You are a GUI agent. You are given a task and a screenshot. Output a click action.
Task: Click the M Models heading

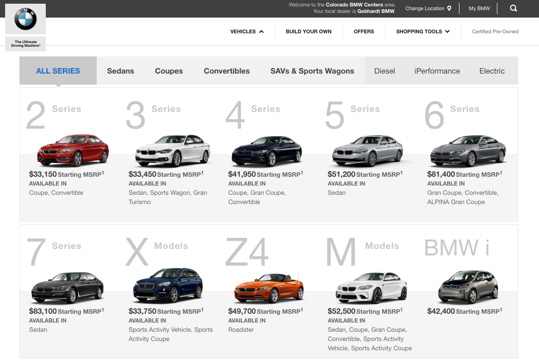(x=362, y=252)
